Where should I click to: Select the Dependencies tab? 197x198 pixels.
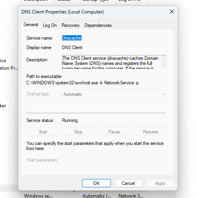pos(98,25)
